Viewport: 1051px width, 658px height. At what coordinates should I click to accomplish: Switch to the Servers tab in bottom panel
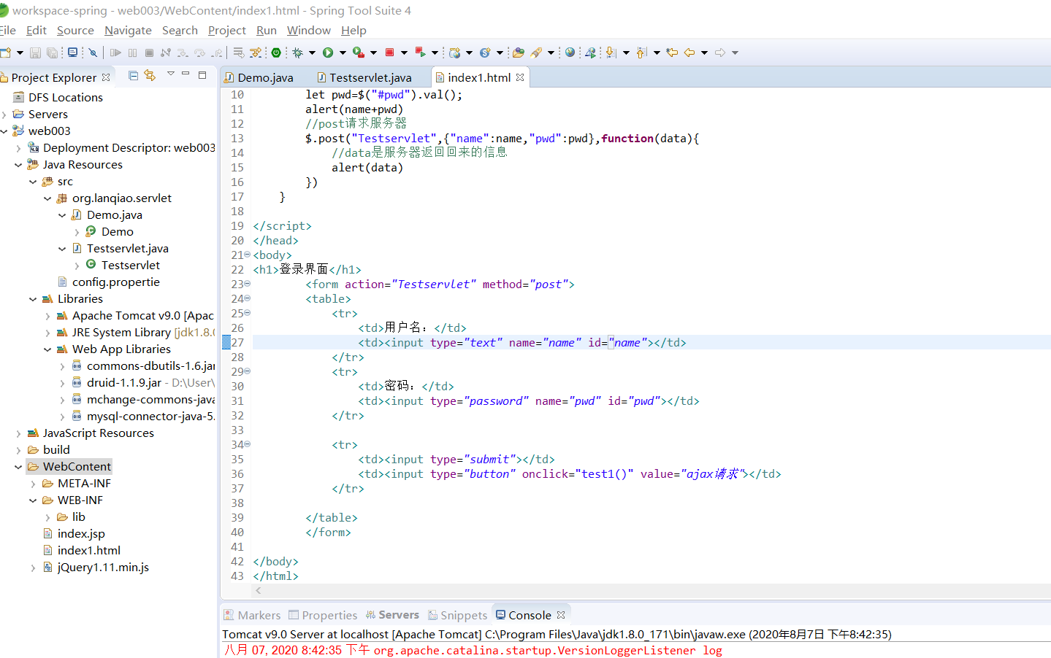(x=392, y=615)
